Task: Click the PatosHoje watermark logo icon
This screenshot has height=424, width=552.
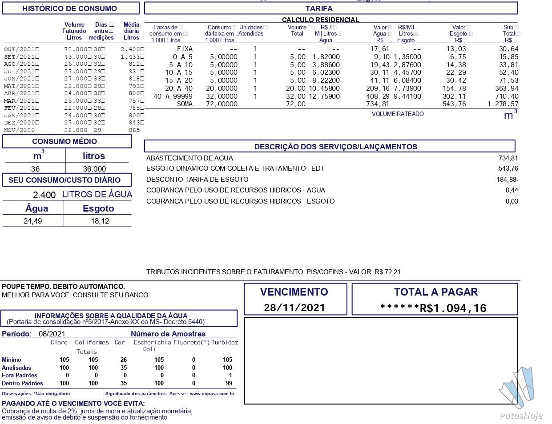Action: click(516, 387)
